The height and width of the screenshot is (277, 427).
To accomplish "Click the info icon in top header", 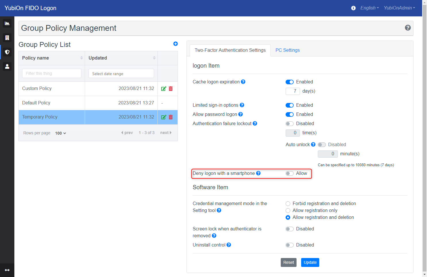I will pos(353,8).
